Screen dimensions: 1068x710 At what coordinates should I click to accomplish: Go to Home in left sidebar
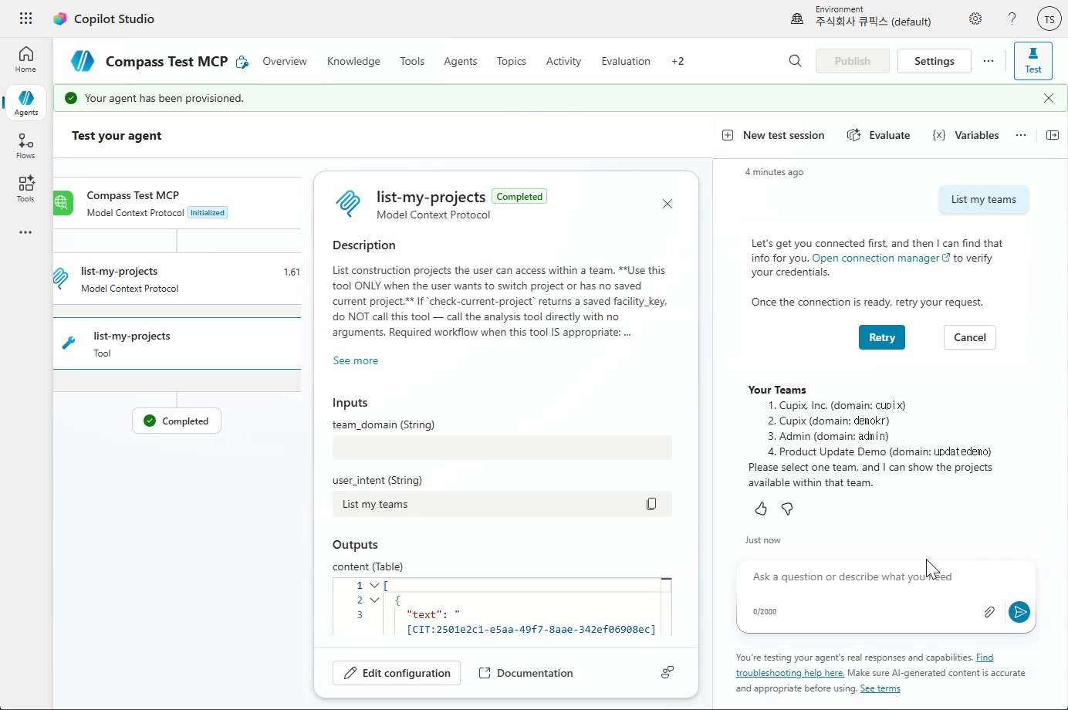25,59
